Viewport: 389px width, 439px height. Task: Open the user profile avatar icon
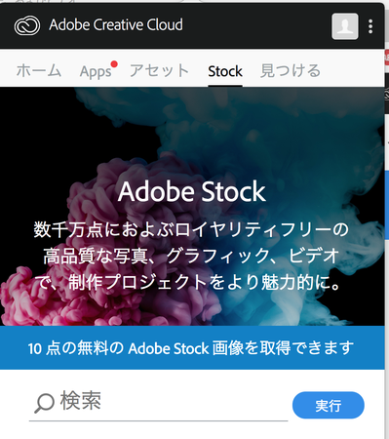click(345, 26)
